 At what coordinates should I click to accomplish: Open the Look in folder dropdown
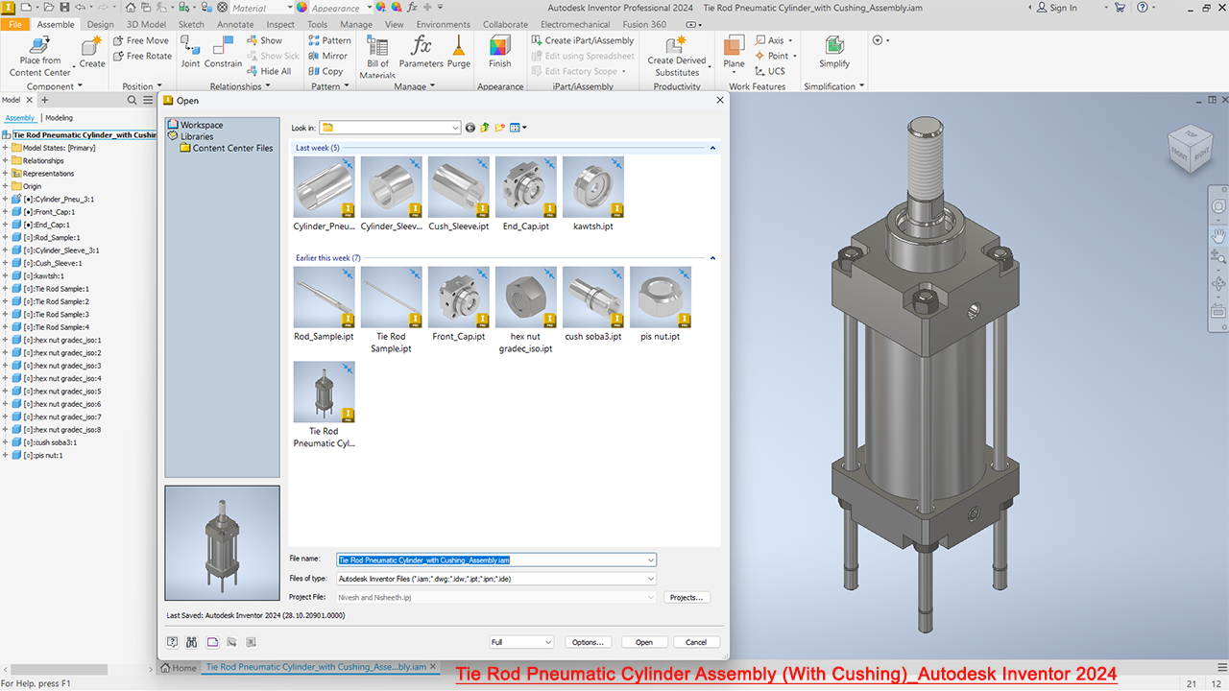click(x=455, y=128)
